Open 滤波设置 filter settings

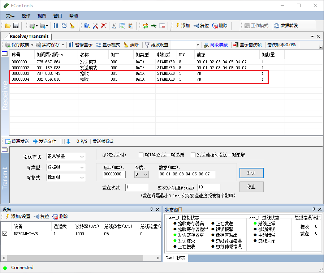click(156, 45)
